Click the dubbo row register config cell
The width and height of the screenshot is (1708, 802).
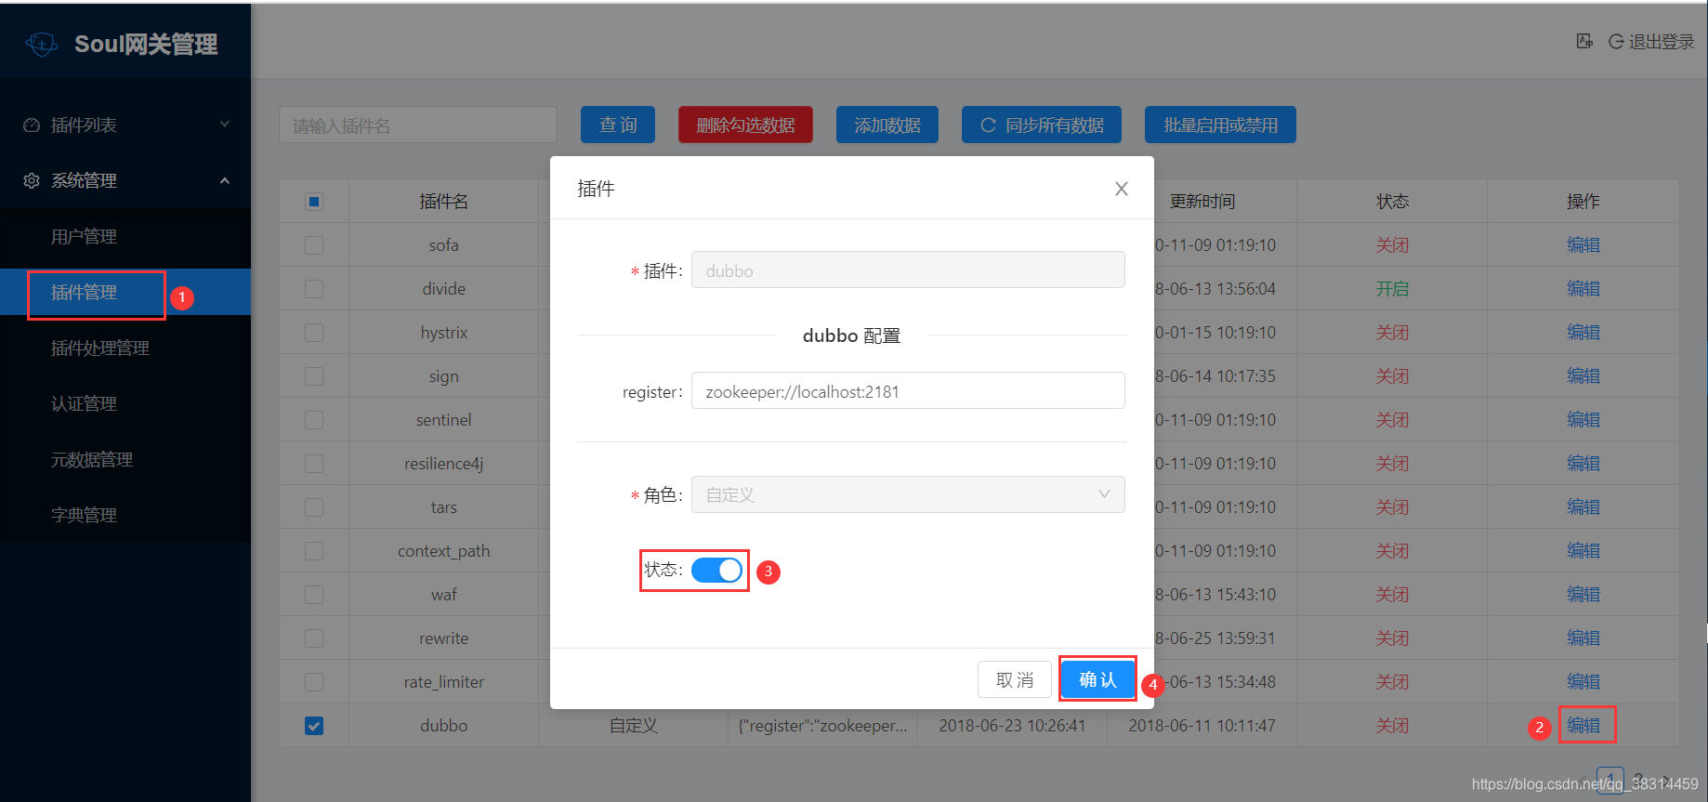tap(822, 726)
